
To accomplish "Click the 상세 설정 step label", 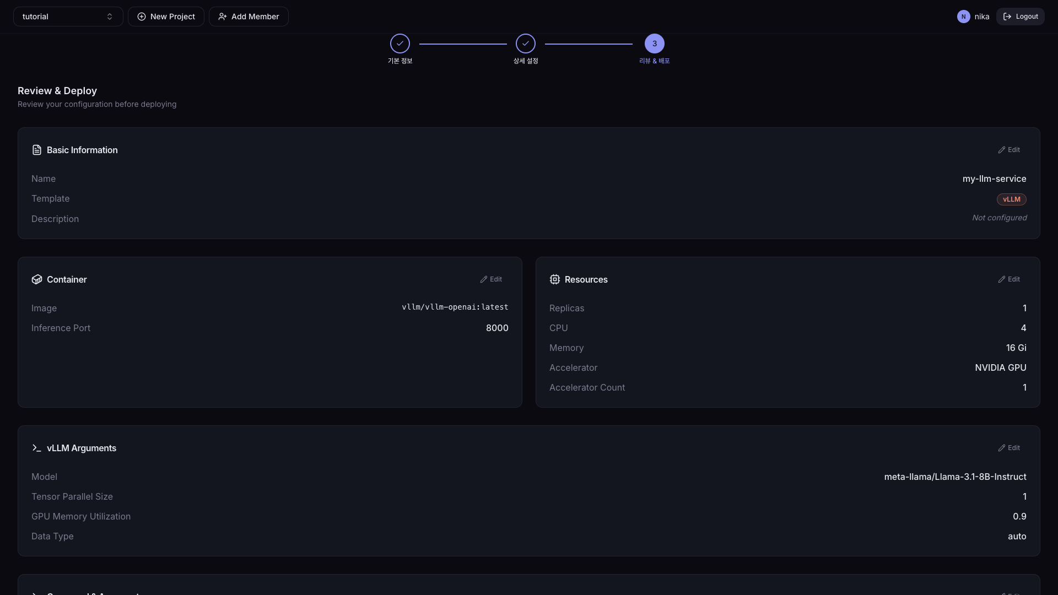I will point(526,61).
